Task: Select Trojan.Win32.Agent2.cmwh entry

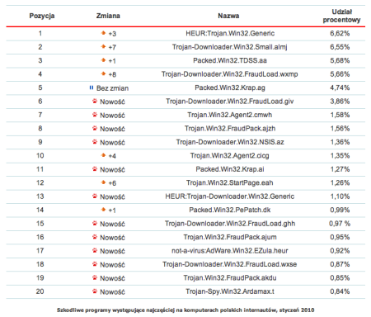Action: [x=230, y=115]
